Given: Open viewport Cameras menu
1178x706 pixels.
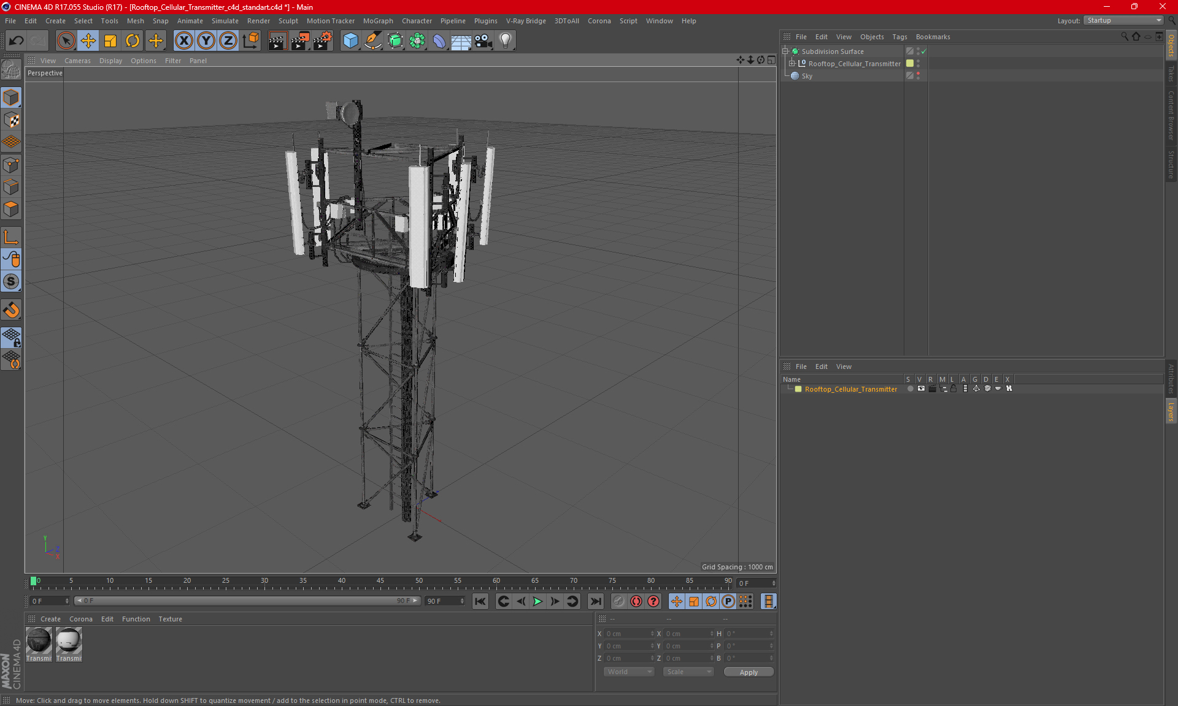Looking at the screenshot, I should (x=77, y=61).
